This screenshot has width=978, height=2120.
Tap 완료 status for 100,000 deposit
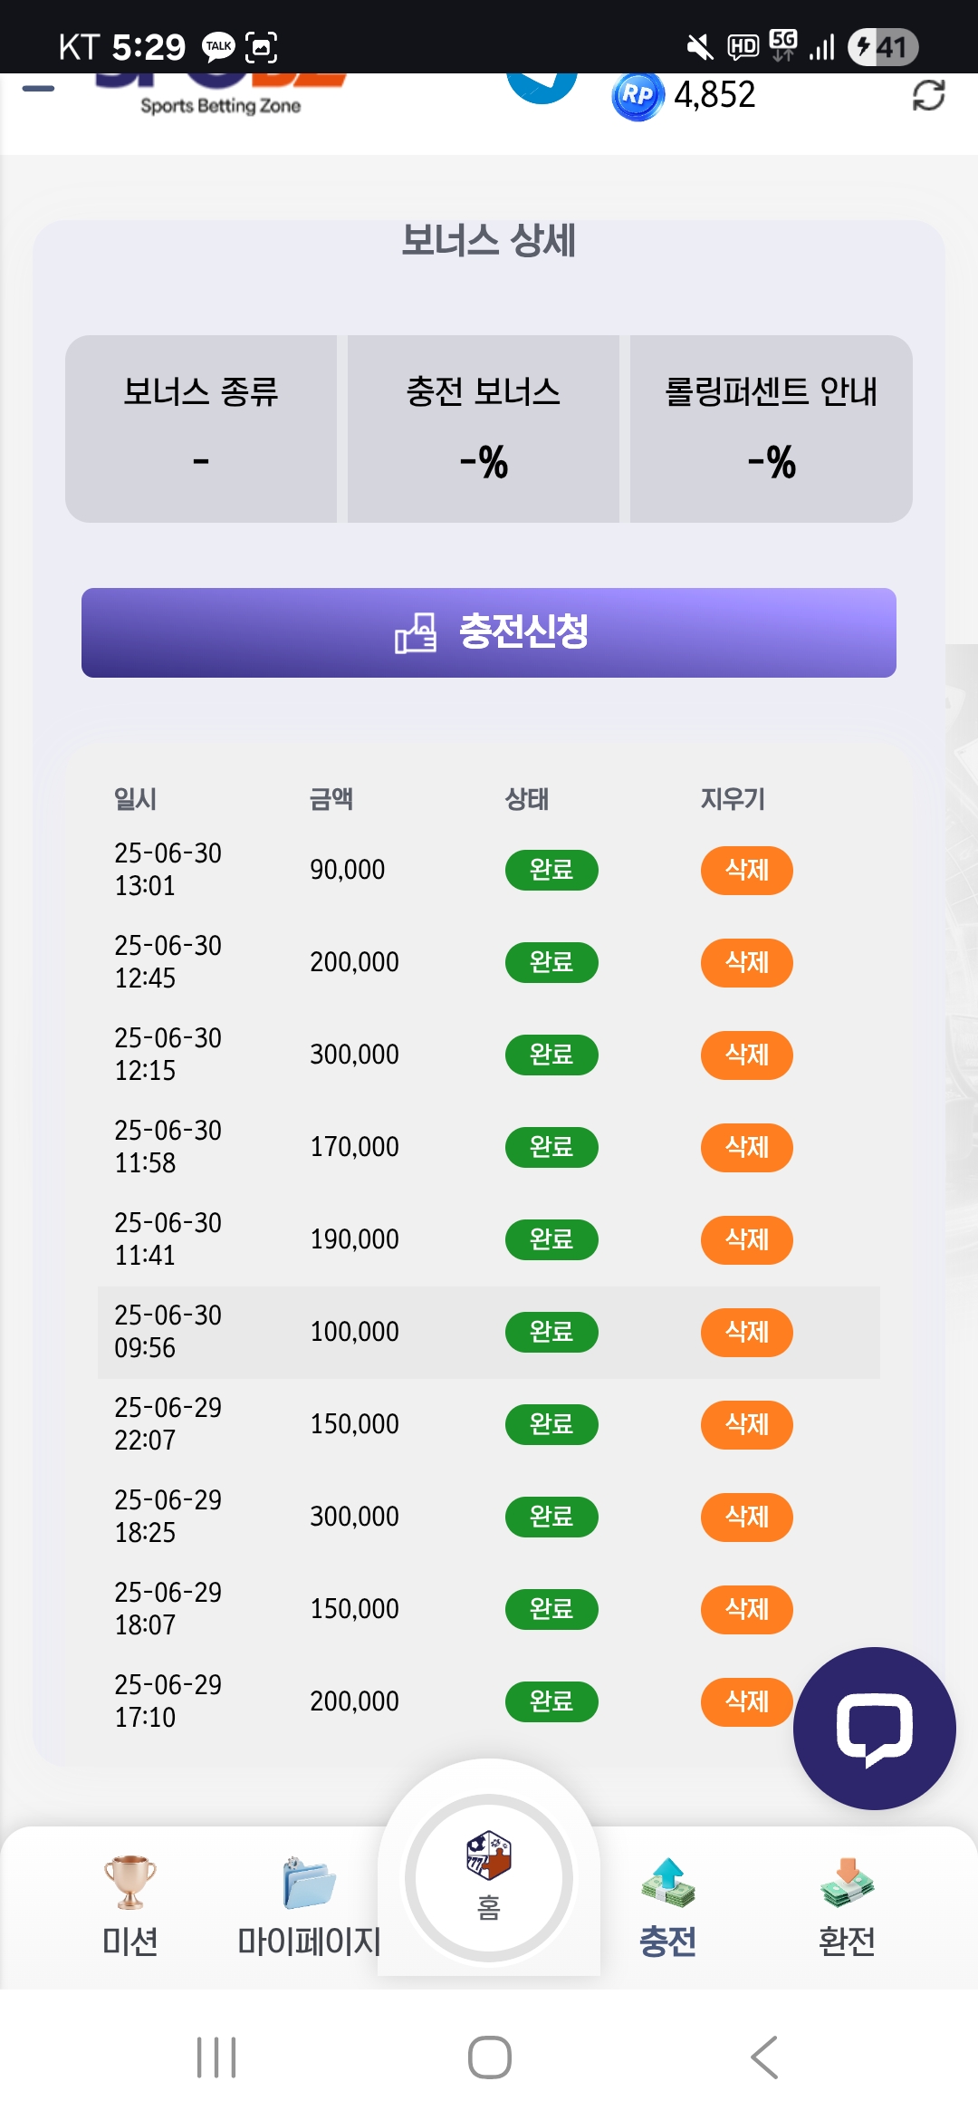[x=551, y=1333]
